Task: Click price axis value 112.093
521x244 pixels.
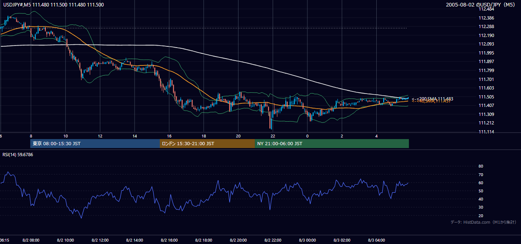Action: (x=486, y=44)
